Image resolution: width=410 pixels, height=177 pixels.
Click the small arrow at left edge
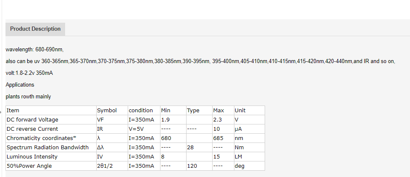[x=1, y=112]
